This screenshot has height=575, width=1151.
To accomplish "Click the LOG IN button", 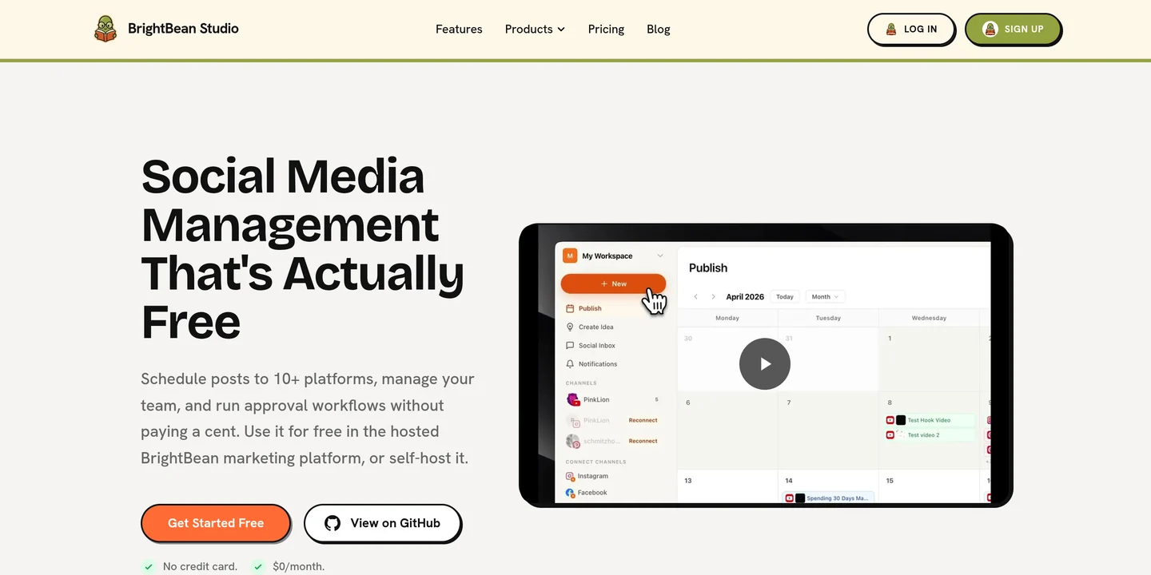I will pos(911,29).
